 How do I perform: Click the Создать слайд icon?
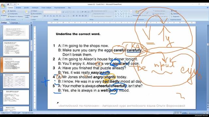pos(27,12)
